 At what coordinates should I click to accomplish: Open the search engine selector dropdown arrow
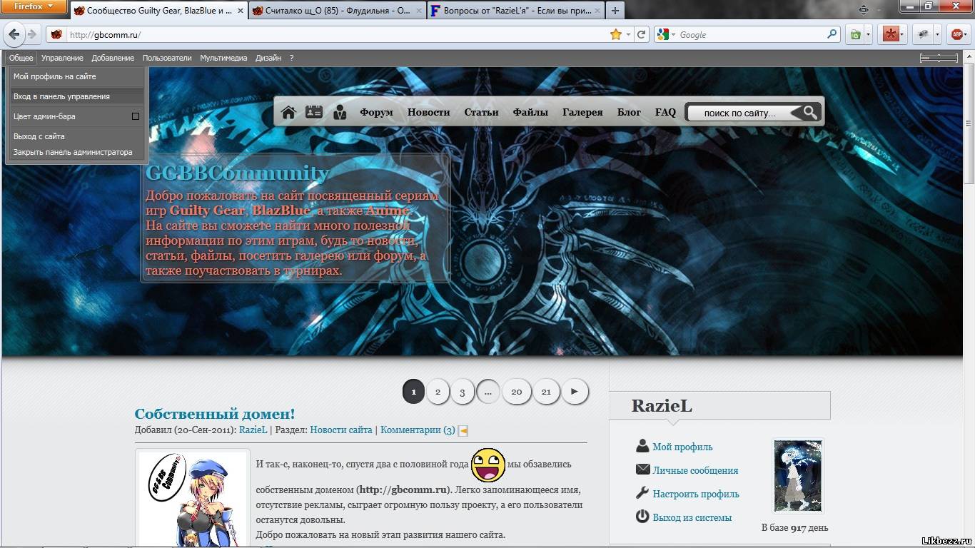[674, 34]
